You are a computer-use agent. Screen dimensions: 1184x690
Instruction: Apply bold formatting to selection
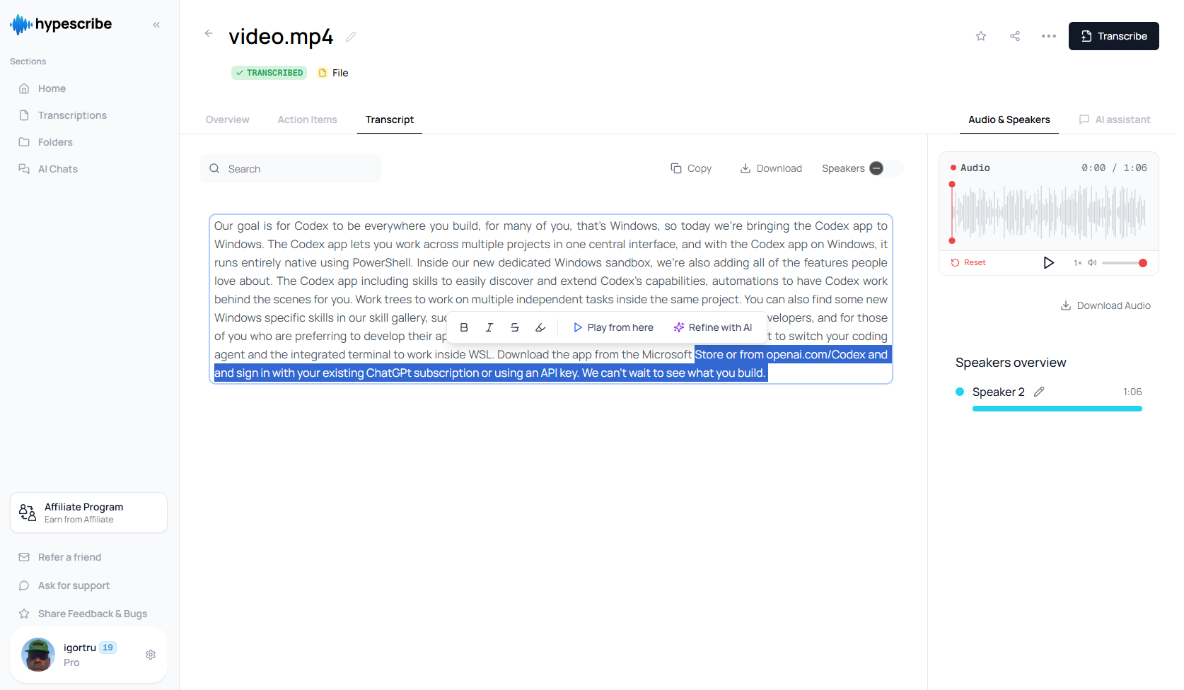click(x=464, y=327)
